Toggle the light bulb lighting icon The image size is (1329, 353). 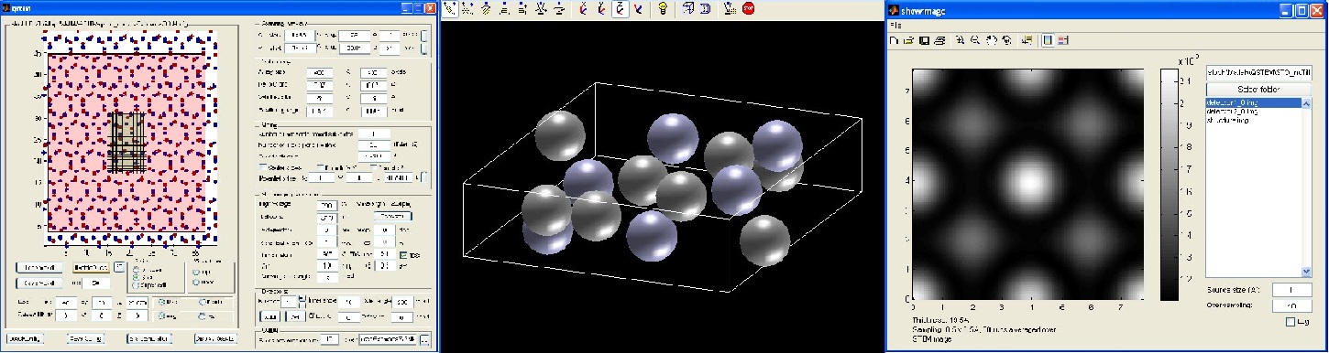pos(663,9)
